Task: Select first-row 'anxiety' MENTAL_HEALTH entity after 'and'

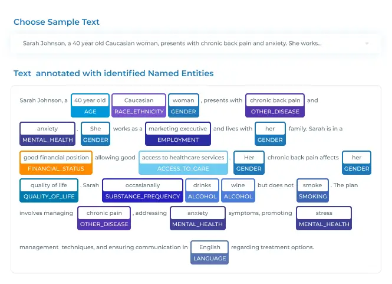Action: pos(48,134)
